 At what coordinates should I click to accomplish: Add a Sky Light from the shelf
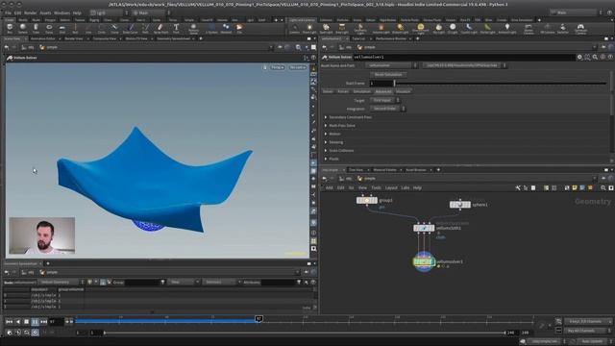(438, 28)
